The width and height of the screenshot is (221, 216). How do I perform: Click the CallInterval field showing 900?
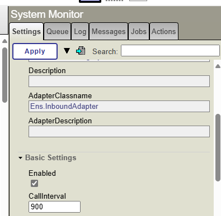(54, 207)
